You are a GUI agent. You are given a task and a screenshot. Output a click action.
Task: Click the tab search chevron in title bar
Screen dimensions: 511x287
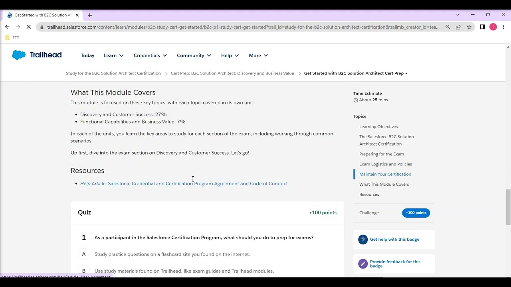(x=458, y=15)
